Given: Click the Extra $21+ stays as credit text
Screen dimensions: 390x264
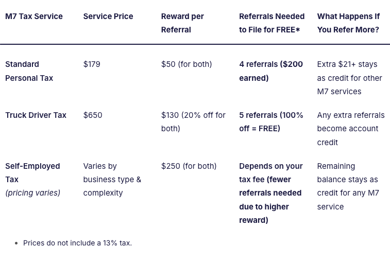Looking at the screenshot, I should [x=349, y=78].
